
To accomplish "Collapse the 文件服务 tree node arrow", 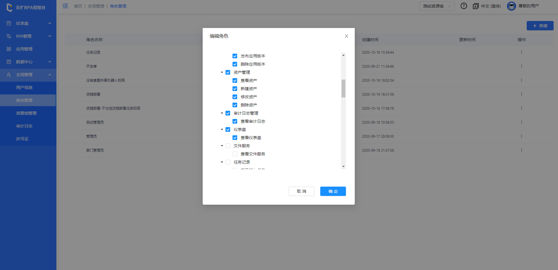I will click(x=222, y=146).
